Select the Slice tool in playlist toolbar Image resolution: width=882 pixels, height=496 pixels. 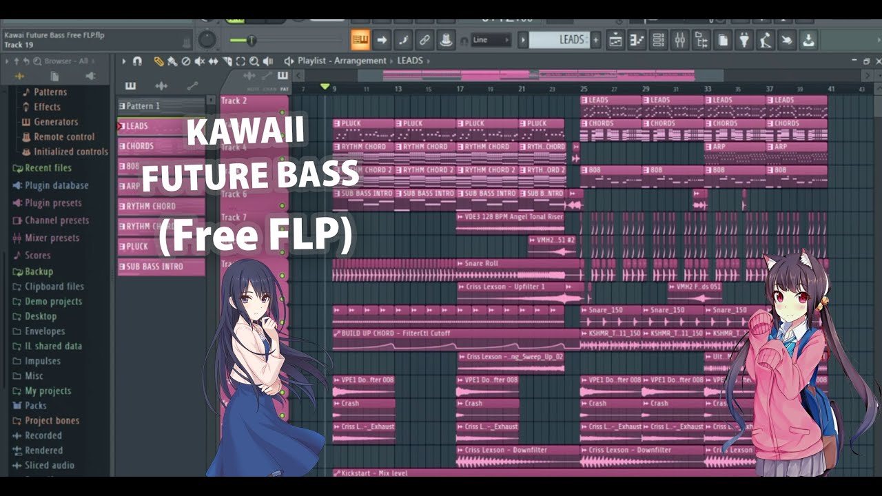227,61
